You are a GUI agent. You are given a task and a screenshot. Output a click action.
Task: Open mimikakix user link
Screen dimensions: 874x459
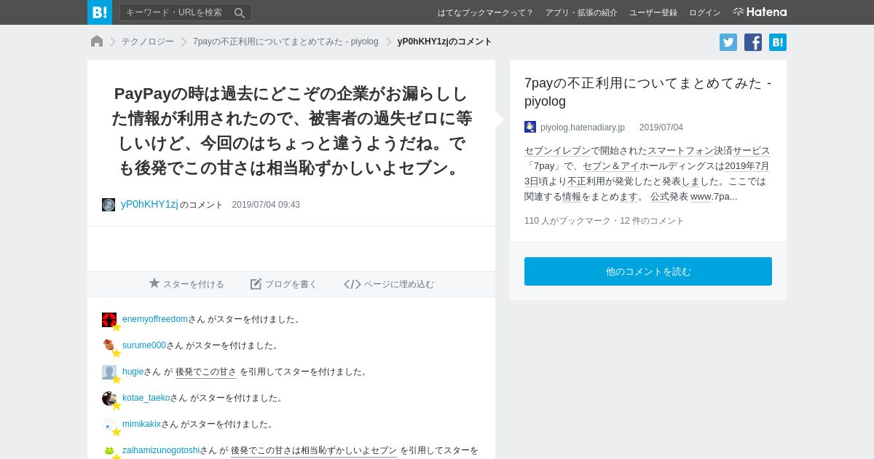tap(141, 424)
